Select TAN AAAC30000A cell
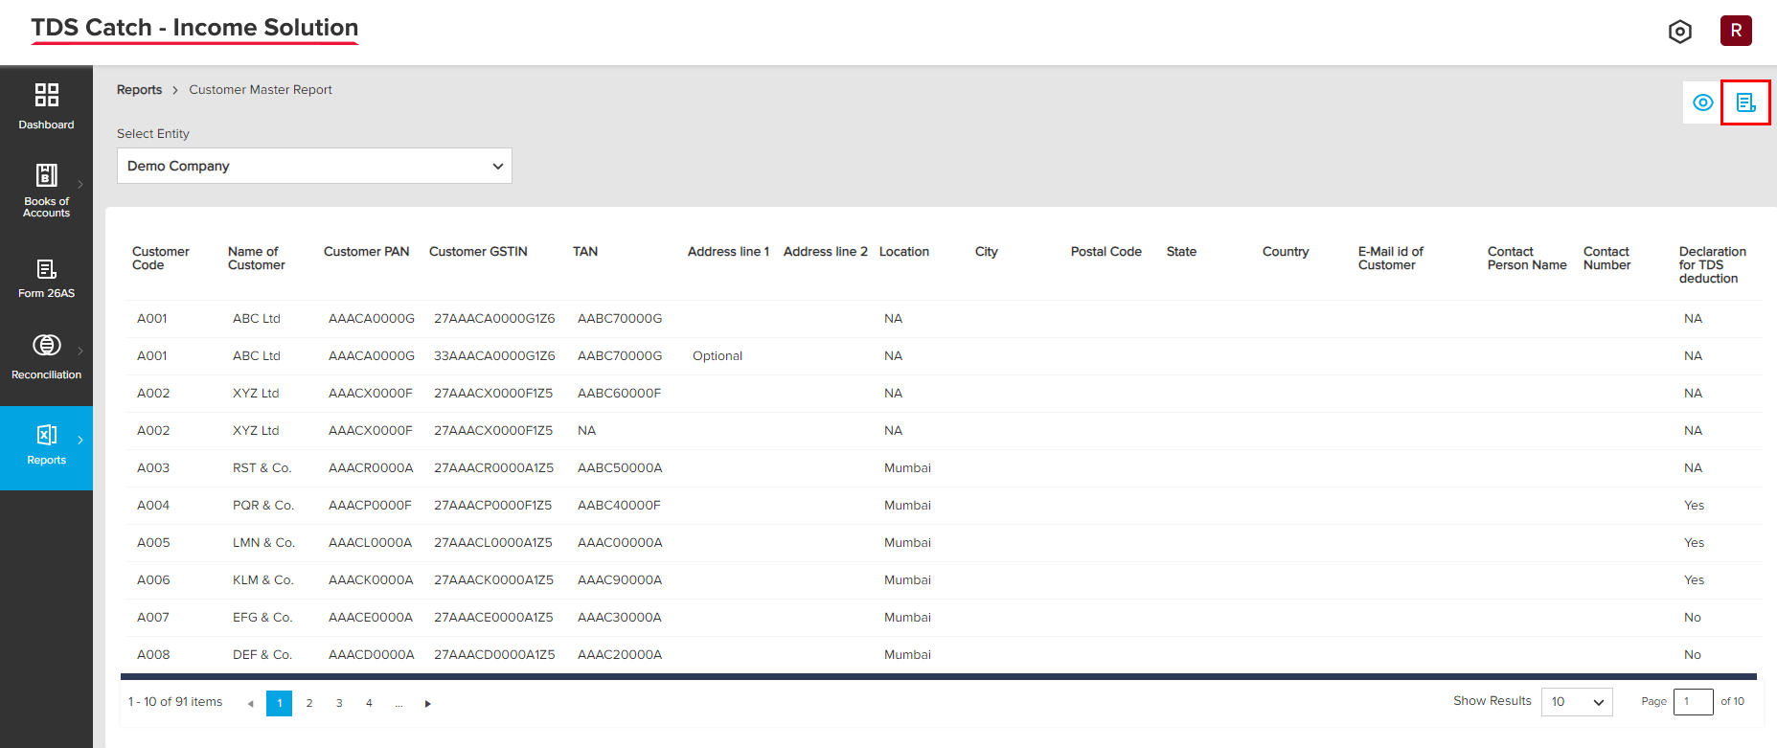1777x748 pixels. click(x=620, y=617)
